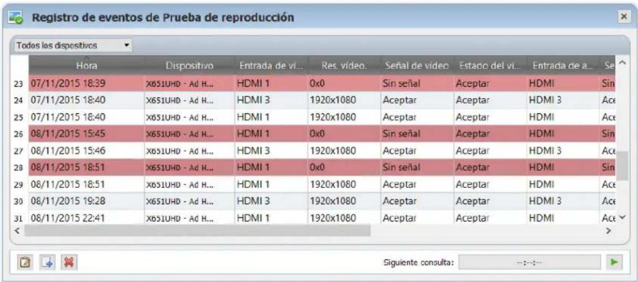
Task: Open the Todos los dispositivos dropdown
Action: pos(73,45)
